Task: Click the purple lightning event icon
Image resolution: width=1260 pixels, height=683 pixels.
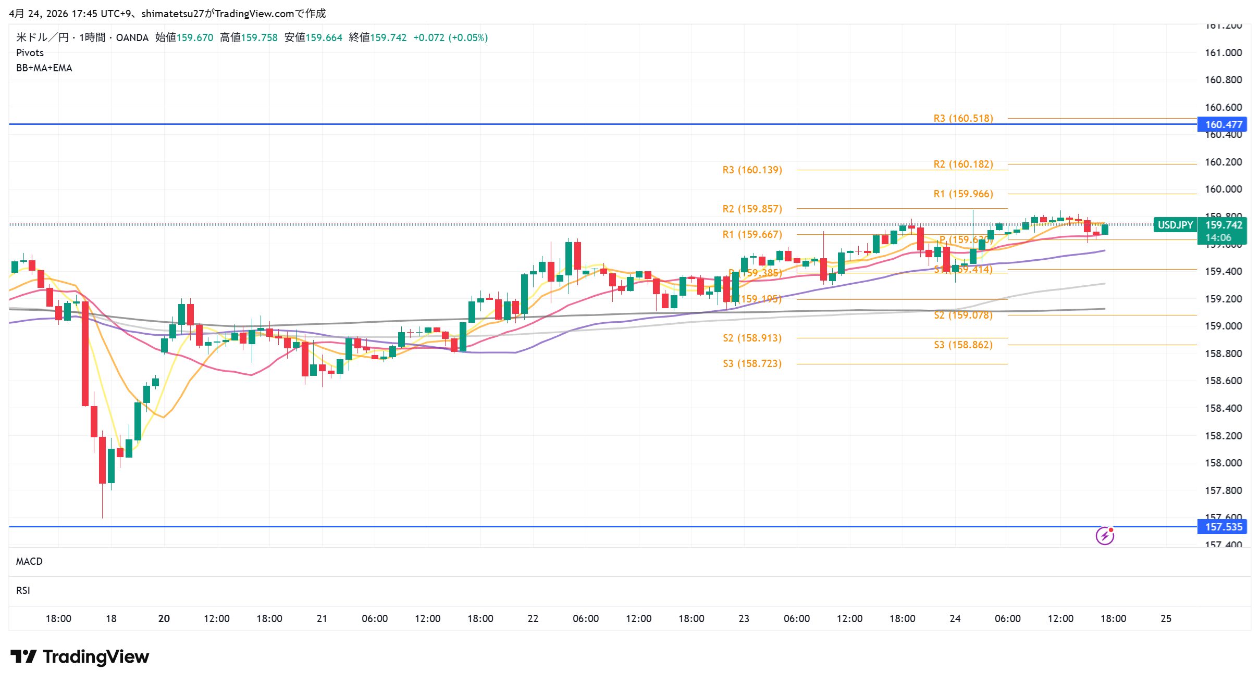Action: [1104, 535]
